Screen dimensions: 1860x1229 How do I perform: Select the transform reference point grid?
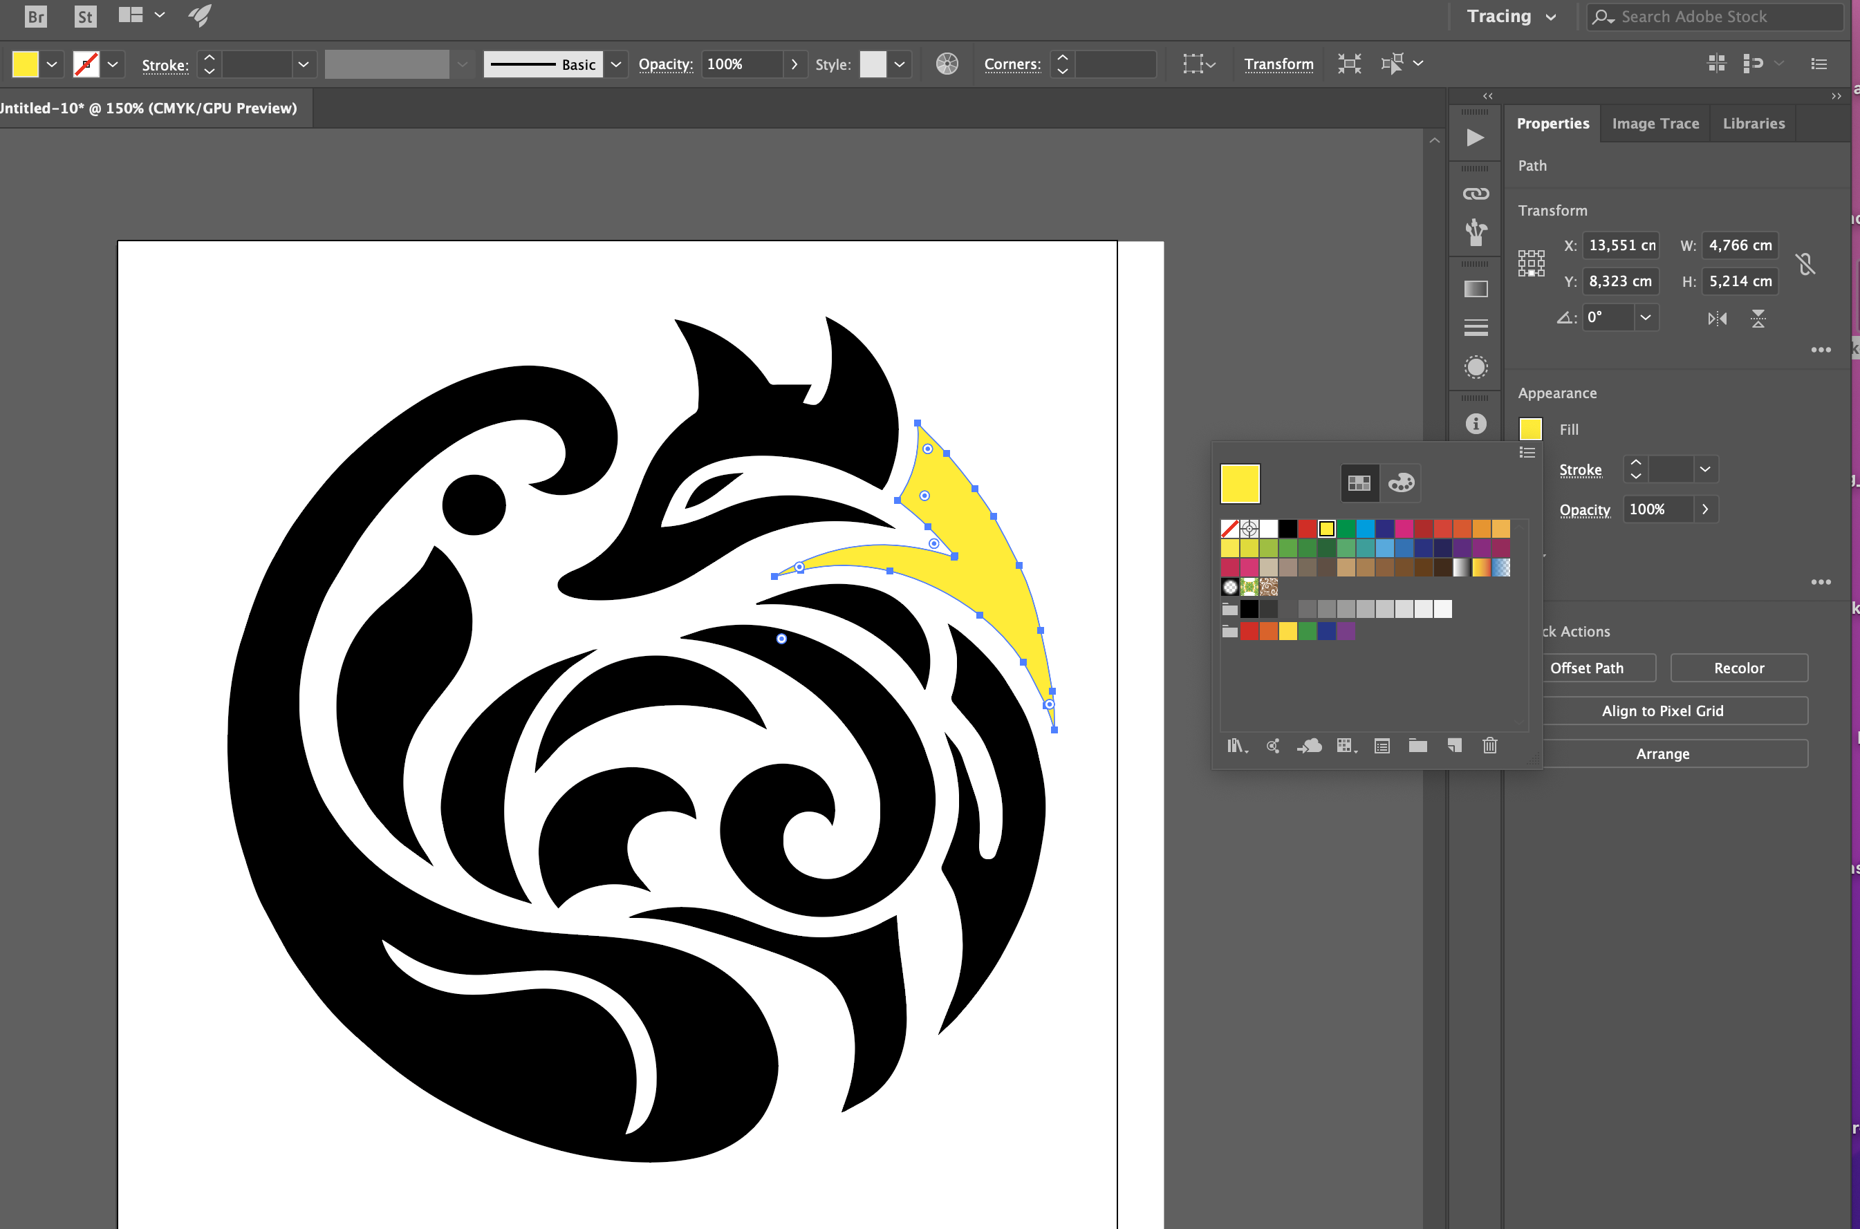1531,263
